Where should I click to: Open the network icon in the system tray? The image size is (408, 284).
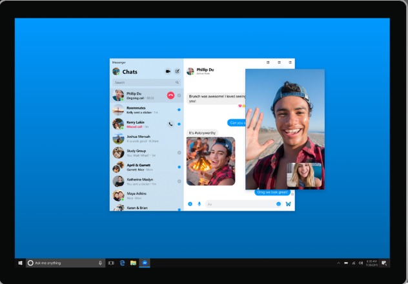(353, 263)
